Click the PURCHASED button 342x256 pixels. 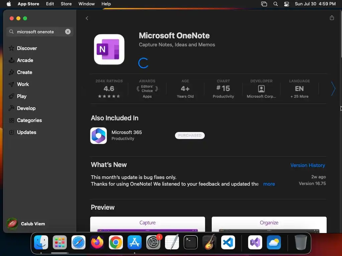[190, 135]
